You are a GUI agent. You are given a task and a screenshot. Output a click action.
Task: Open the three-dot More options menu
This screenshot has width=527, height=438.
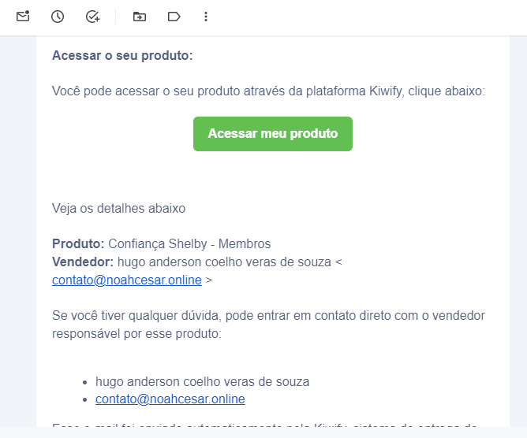pyautogui.click(x=206, y=17)
